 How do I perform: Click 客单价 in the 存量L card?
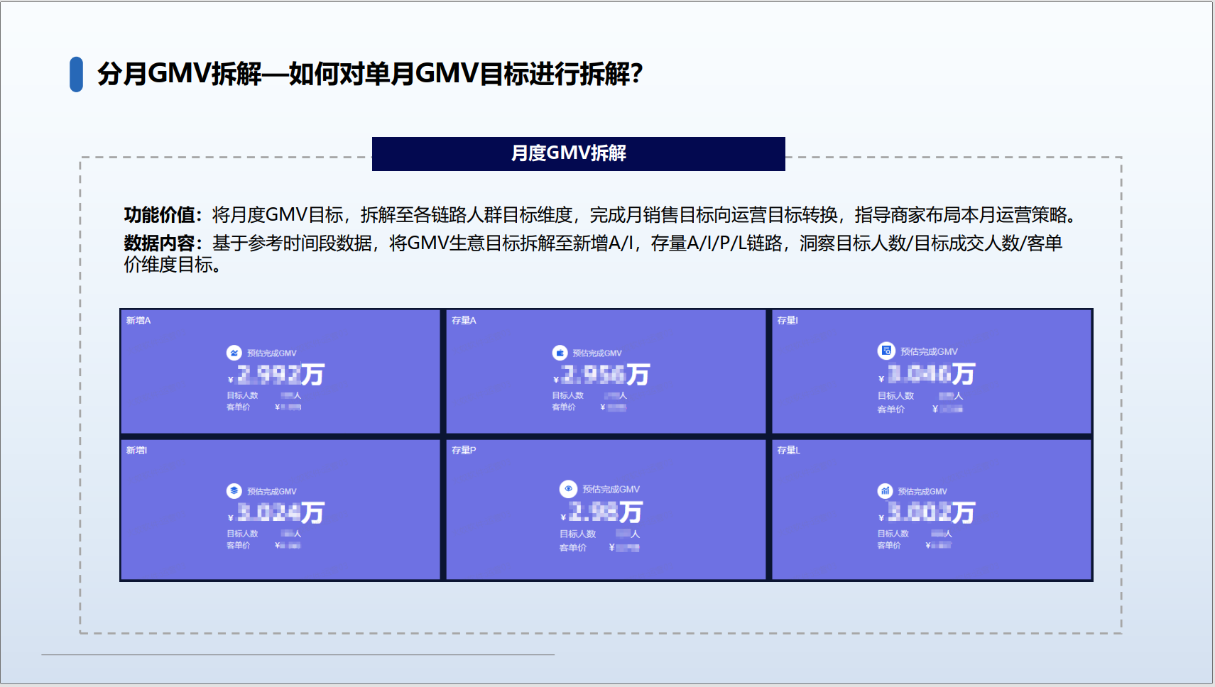pos(888,546)
